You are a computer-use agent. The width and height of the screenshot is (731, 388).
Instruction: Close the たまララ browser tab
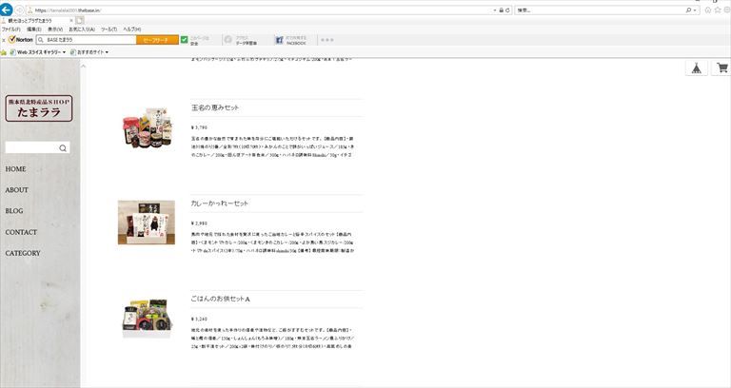tap(71, 21)
